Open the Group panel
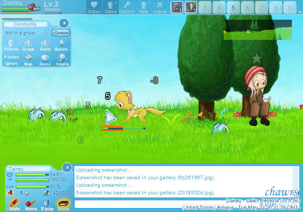The width and height of the screenshot is (303, 212). click(x=28, y=45)
